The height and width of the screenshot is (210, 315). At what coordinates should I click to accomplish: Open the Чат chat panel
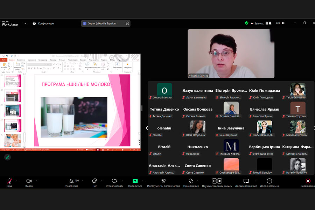tap(94, 181)
